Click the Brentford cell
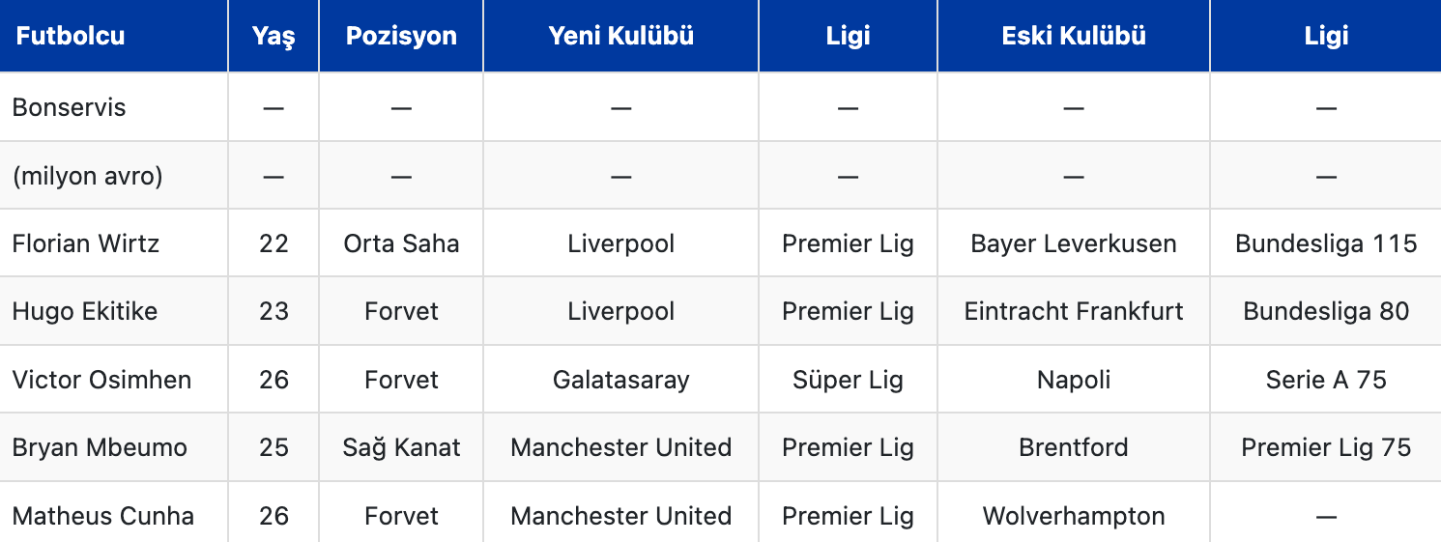Viewport: 1441px width, 542px height. tap(1074, 447)
